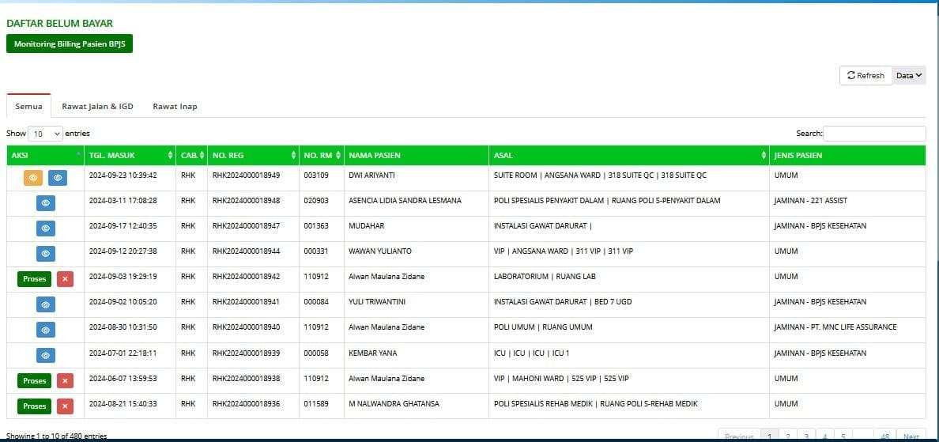939x442 pixels.
Task: Switch to Rawat Jalan & IGD tab
Action: [97, 106]
